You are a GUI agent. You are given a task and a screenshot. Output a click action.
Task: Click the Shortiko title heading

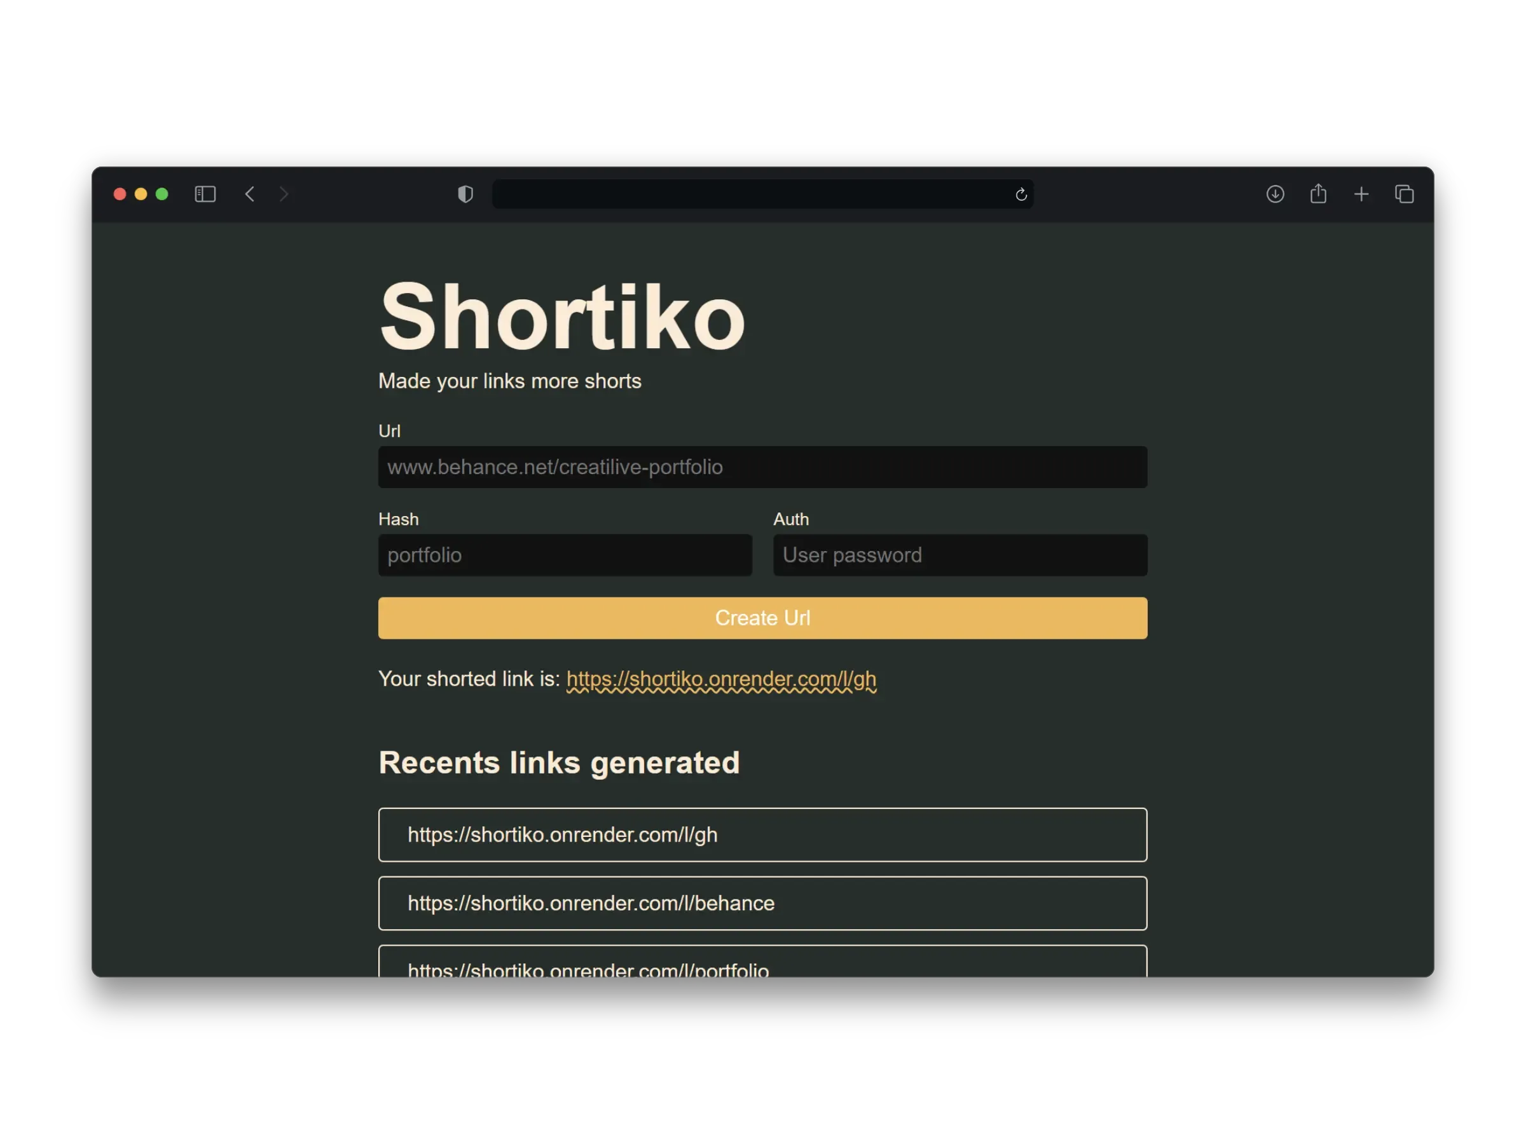561,317
